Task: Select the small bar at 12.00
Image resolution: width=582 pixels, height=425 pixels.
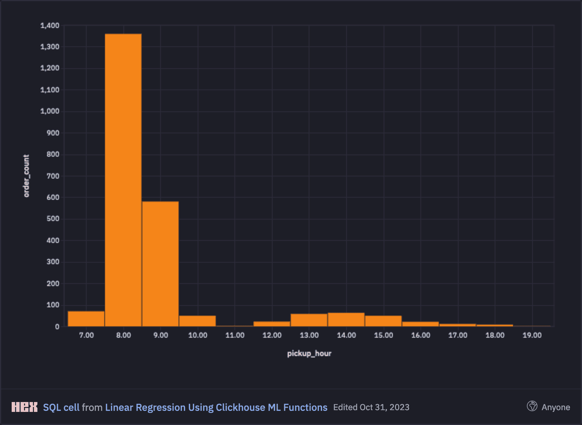Action: pos(272,324)
